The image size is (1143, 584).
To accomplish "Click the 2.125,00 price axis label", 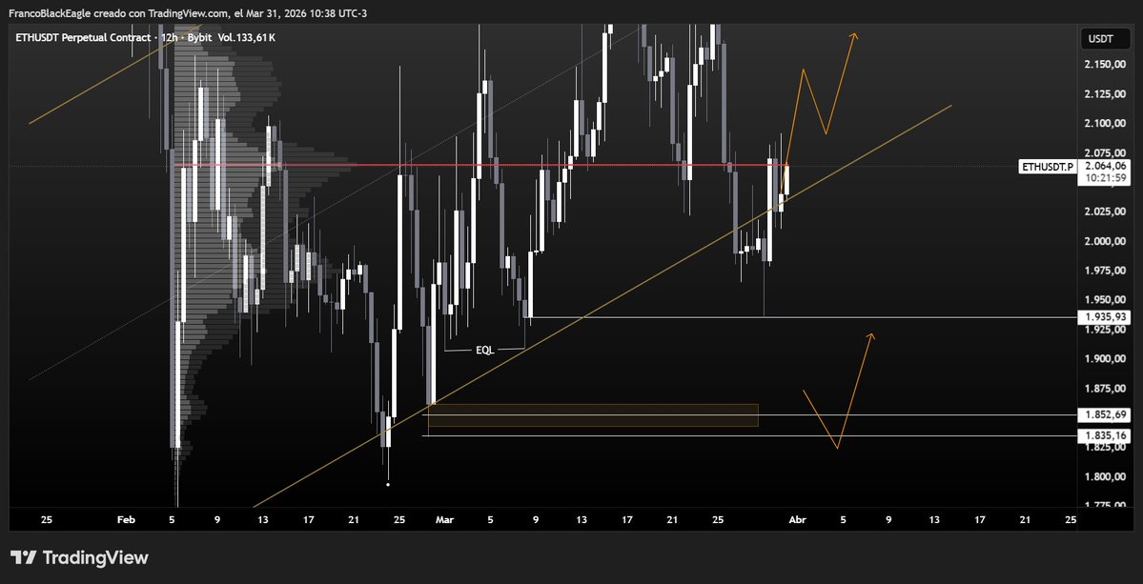I will (1105, 94).
